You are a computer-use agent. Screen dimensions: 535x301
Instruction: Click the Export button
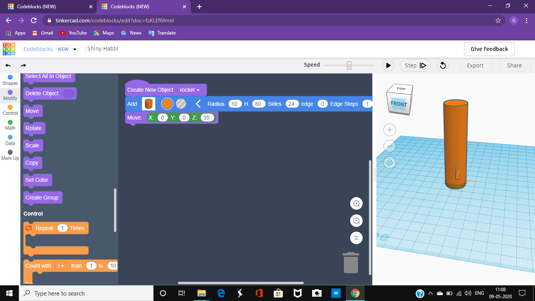pyautogui.click(x=476, y=65)
